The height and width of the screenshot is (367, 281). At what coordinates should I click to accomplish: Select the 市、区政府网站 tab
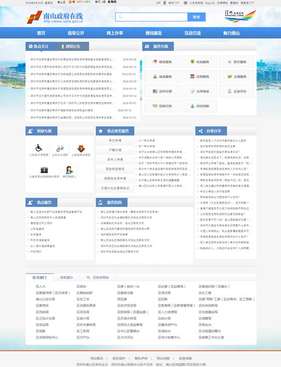(x=97, y=277)
